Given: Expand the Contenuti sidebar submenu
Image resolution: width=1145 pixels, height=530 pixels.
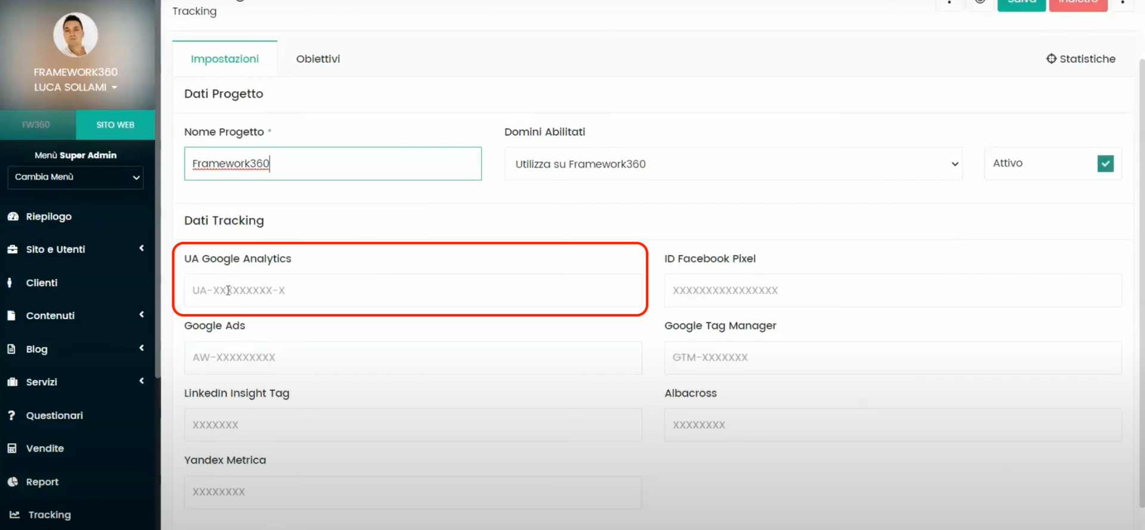Looking at the screenshot, I should pyautogui.click(x=141, y=315).
